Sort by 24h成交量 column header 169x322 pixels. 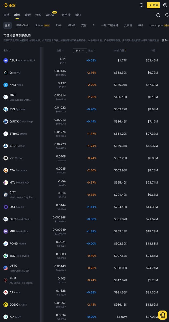pyautogui.click(x=120, y=50)
